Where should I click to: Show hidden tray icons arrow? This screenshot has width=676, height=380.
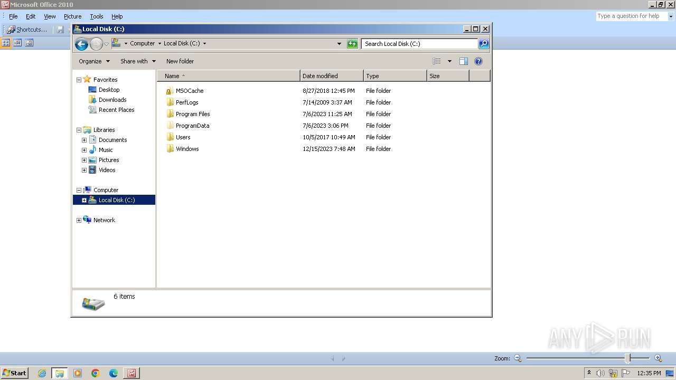click(589, 373)
